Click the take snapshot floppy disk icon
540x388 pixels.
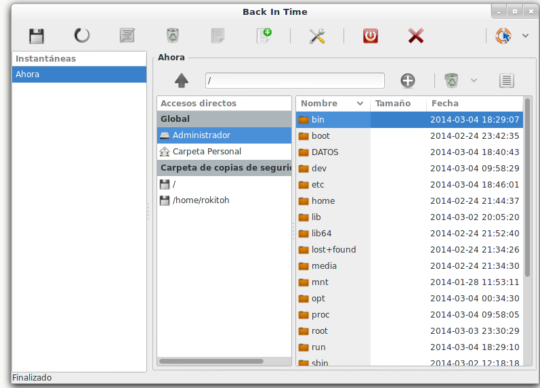(x=37, y=36)
